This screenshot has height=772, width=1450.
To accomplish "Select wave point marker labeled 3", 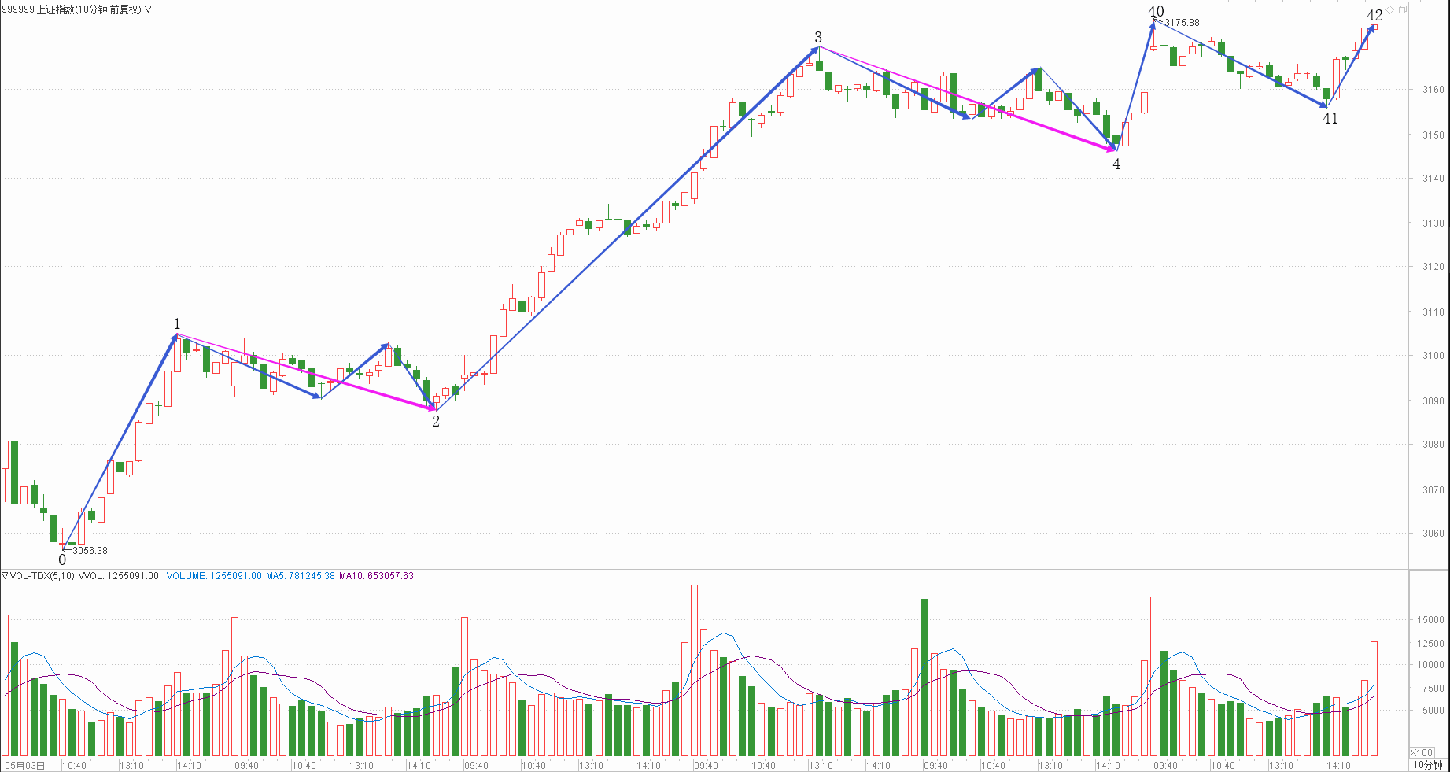I will tap(818, 38).
